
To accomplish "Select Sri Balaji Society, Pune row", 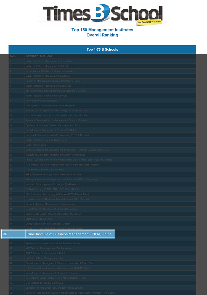I will (102, 189).
